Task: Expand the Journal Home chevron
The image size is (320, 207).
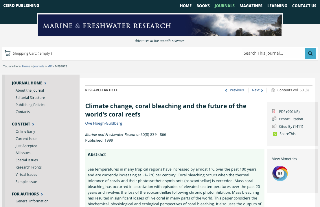Action: coord(45,83)
